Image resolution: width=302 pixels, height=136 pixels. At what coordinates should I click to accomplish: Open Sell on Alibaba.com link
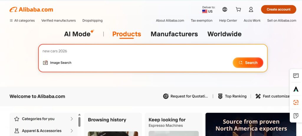click(x=282, y=20)
